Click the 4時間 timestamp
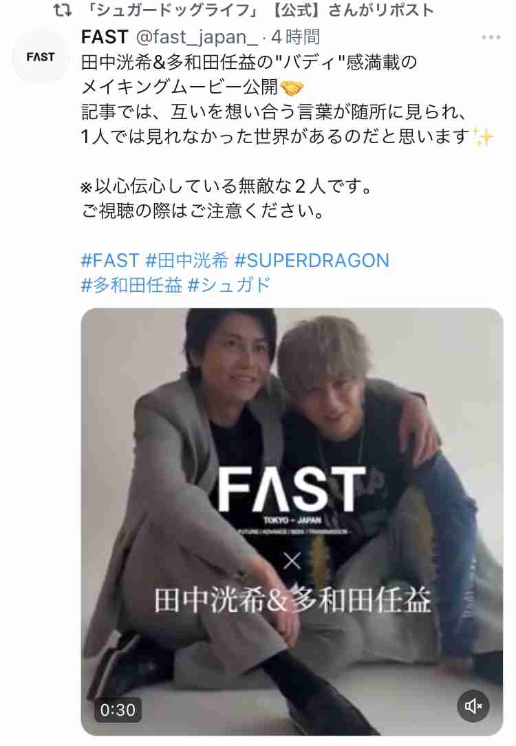Screen dimensions: 516x746 (295, 36)
